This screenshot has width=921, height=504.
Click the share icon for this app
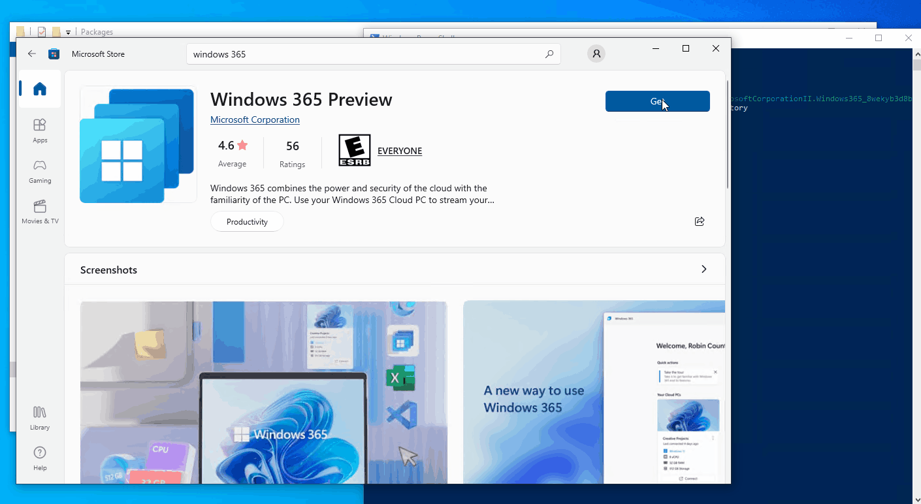point(700,221)
